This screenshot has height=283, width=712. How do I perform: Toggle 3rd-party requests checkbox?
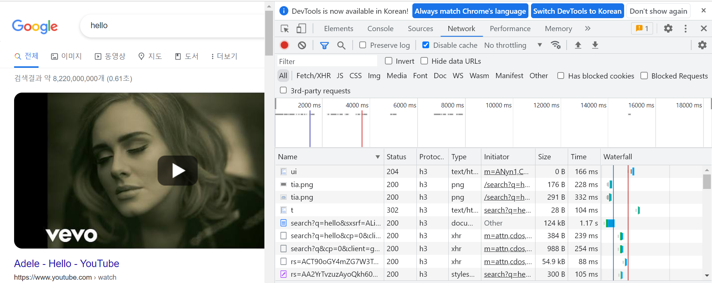pyautogui.click(x=283, y=90)
